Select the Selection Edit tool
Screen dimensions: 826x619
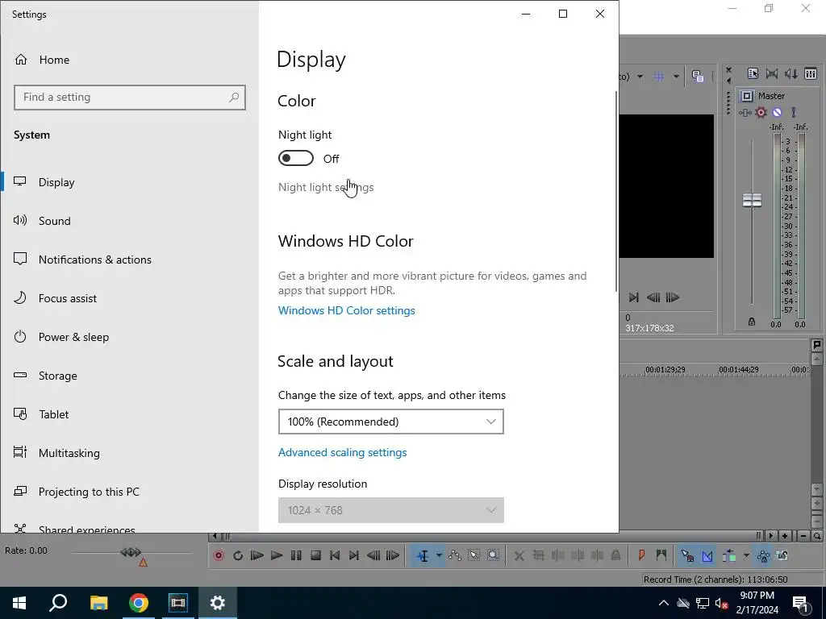click(473, 555)
